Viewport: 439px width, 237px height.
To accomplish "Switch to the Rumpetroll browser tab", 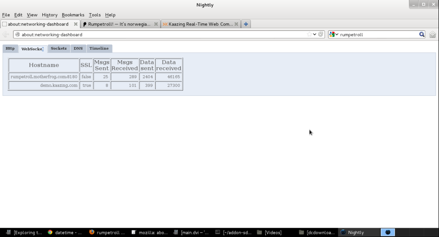I will pyautogui.click(x=120, y=24).
